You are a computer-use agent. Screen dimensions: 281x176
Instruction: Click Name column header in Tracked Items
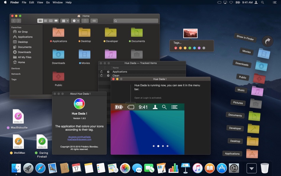tap(116, 68)
